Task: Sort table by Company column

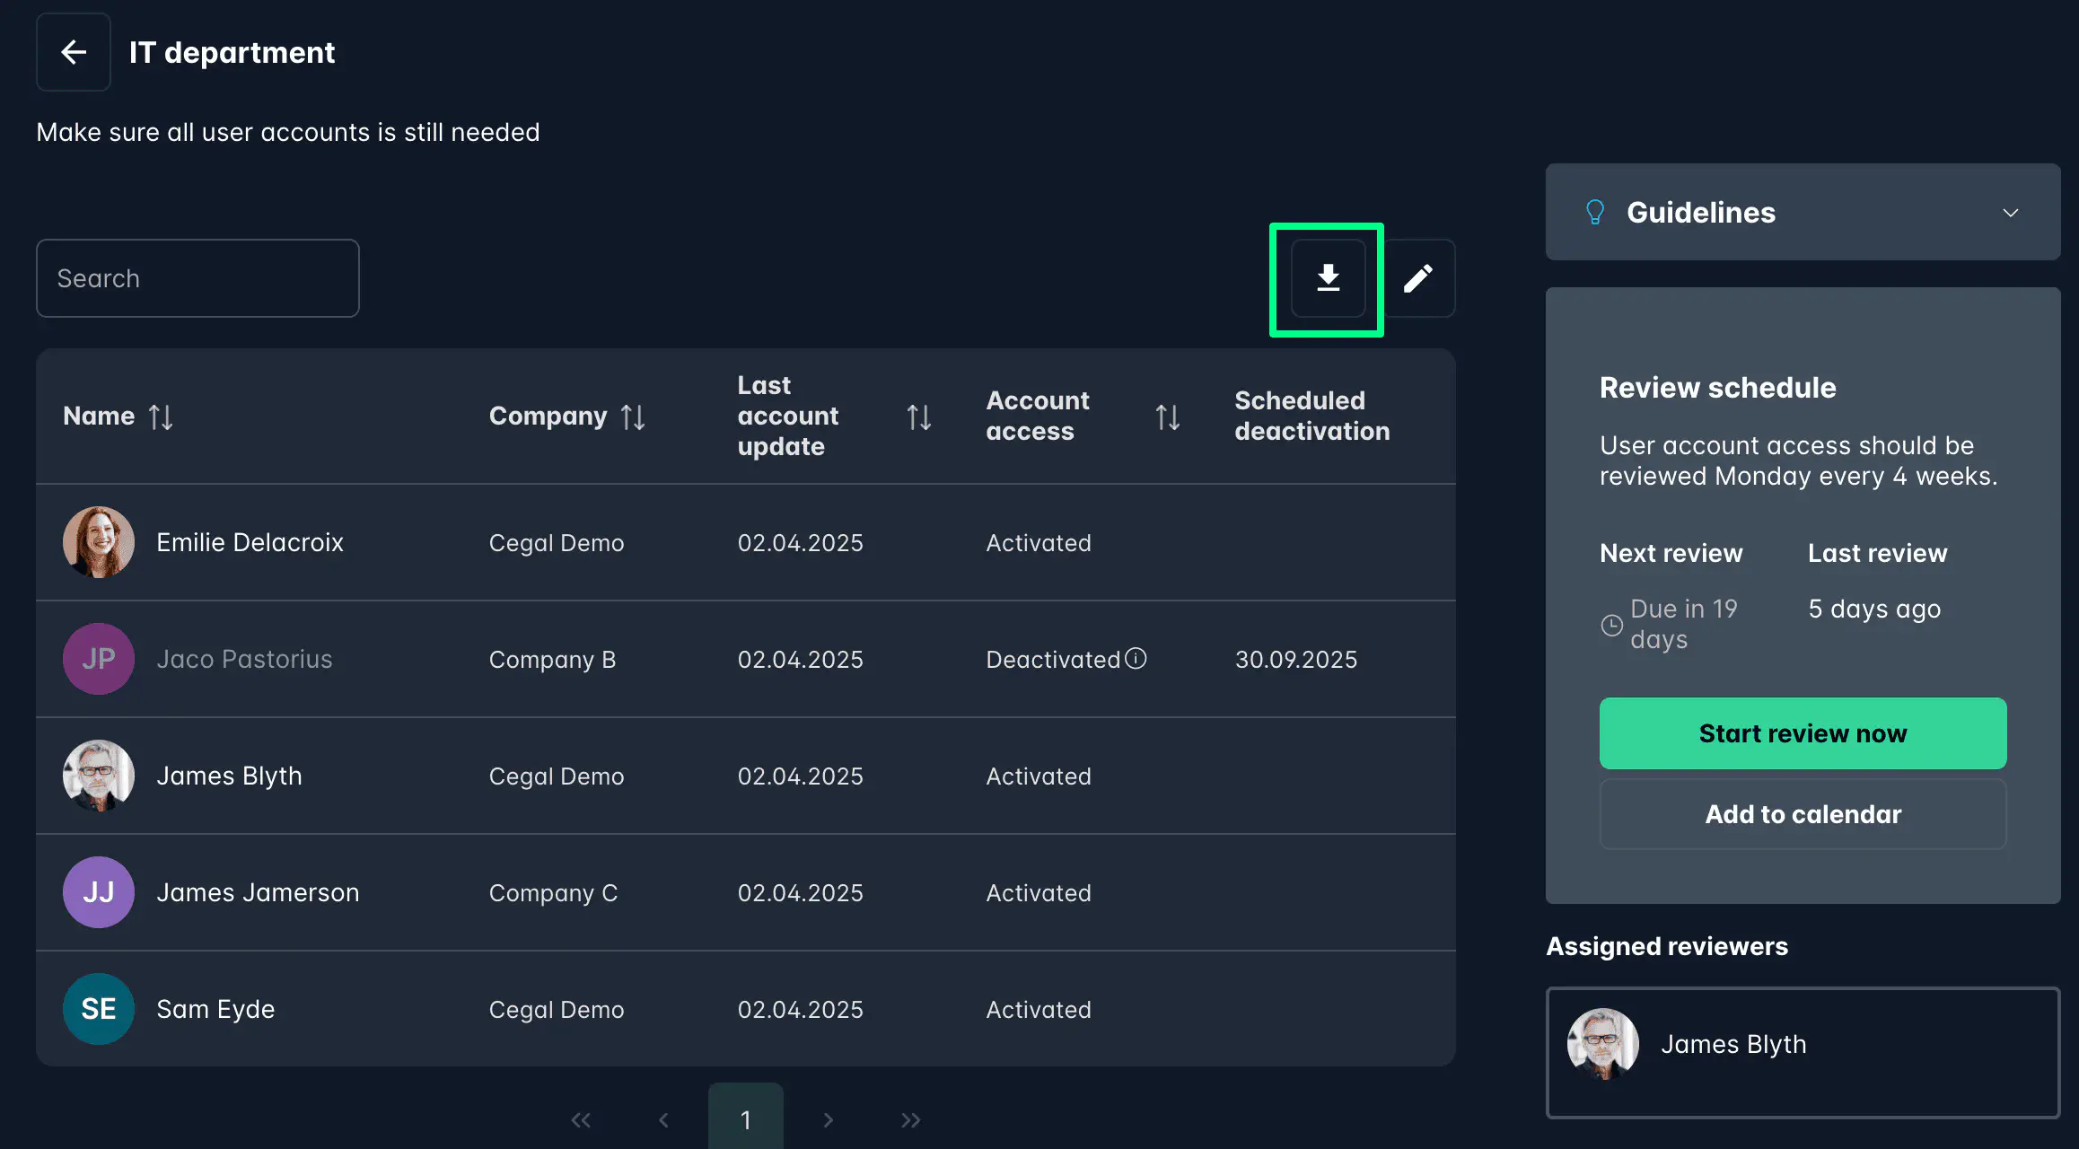Action: click(x=633, y=417)
